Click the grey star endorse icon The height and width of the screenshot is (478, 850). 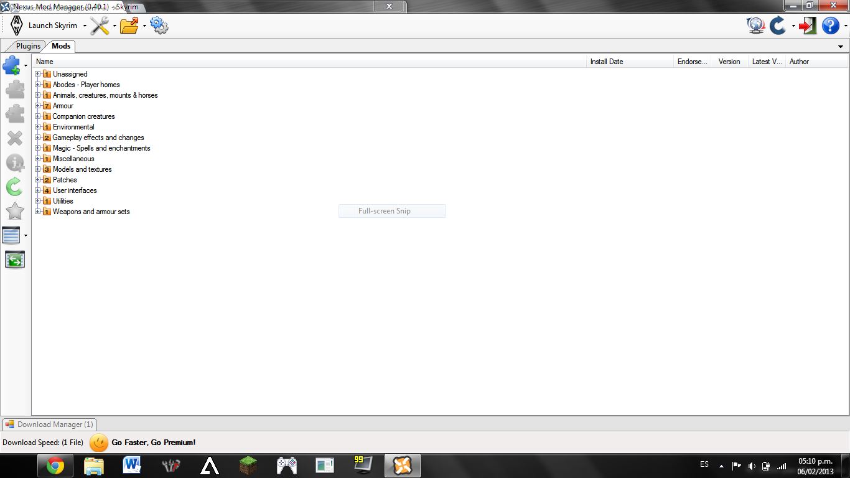click(x=14, y=211)
